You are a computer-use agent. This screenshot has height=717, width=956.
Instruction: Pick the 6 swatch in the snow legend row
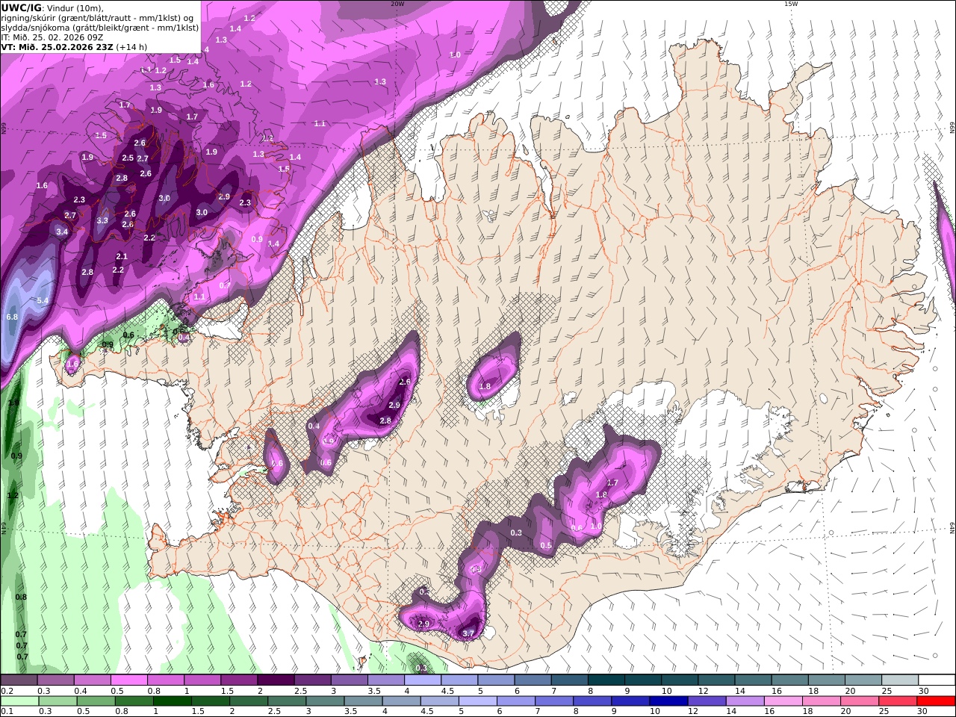click(531, 680)
